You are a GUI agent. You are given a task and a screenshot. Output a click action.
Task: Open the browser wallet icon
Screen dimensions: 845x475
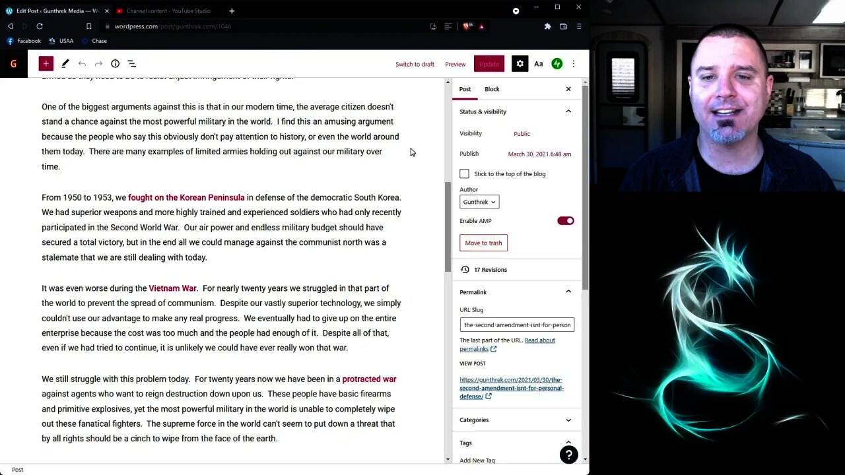coord(563,26)
